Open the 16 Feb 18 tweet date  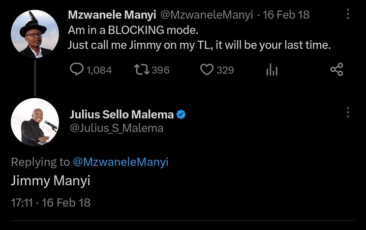(x=287, y=15)
